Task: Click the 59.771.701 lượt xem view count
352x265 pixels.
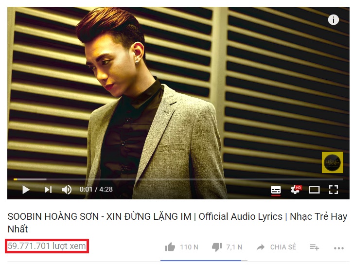Action: coord(47,246)
